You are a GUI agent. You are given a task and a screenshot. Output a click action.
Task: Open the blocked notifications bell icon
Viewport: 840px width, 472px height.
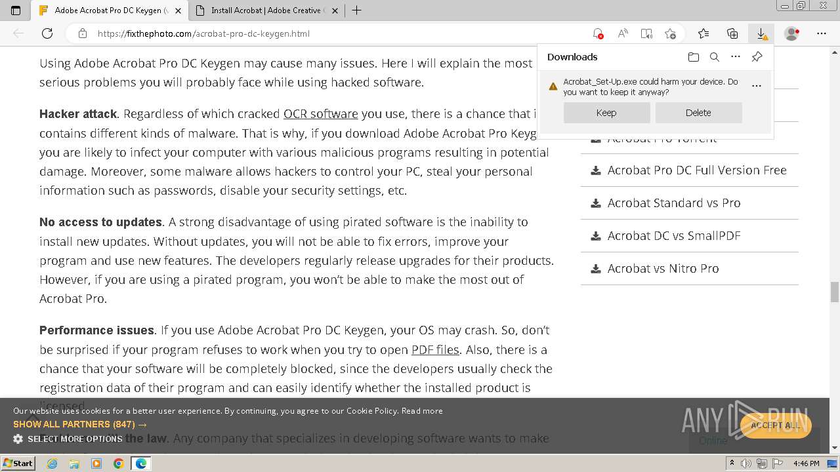(597, 33)
